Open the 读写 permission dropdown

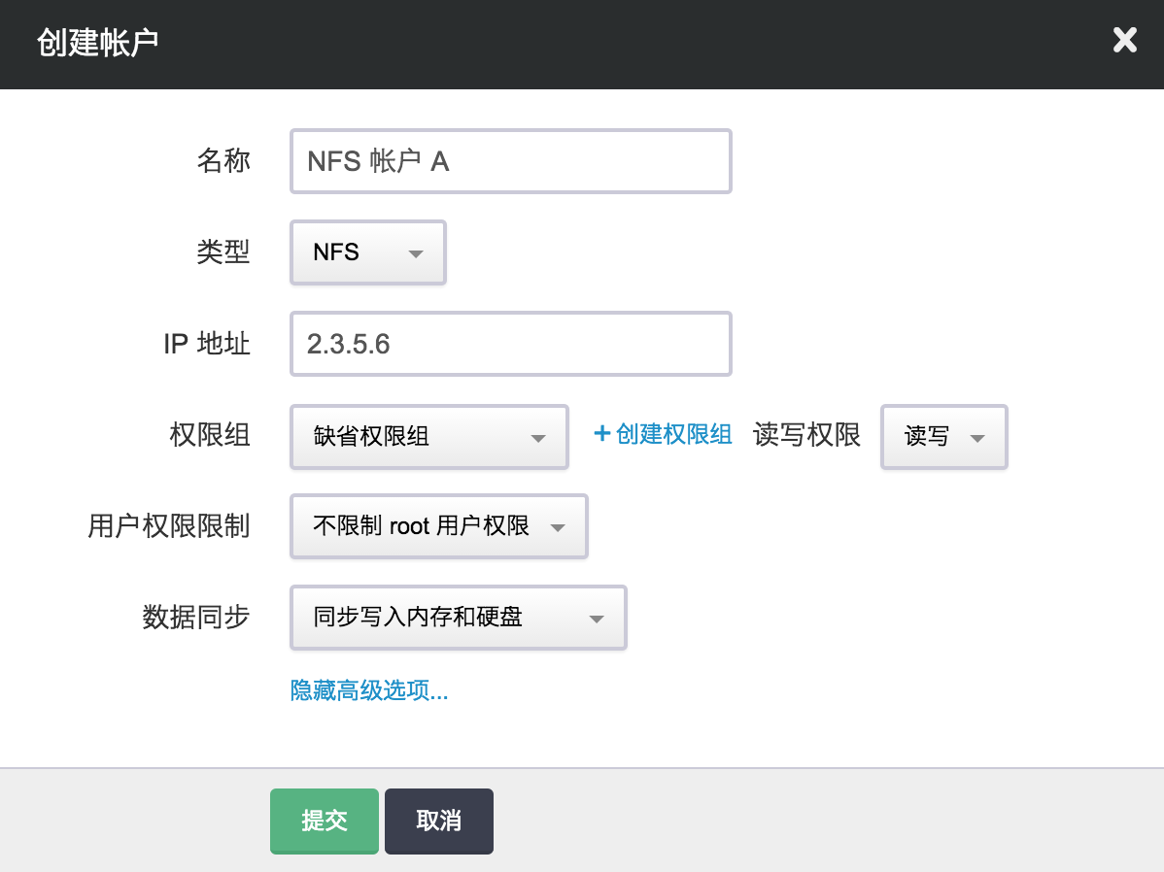[943, 437]
